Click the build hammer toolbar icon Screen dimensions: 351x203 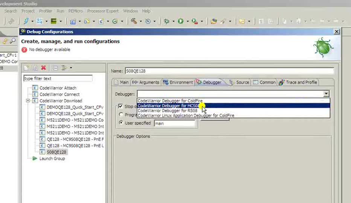[x=134, y=21]
